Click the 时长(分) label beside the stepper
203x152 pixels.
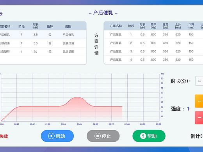tap(180, 81)
